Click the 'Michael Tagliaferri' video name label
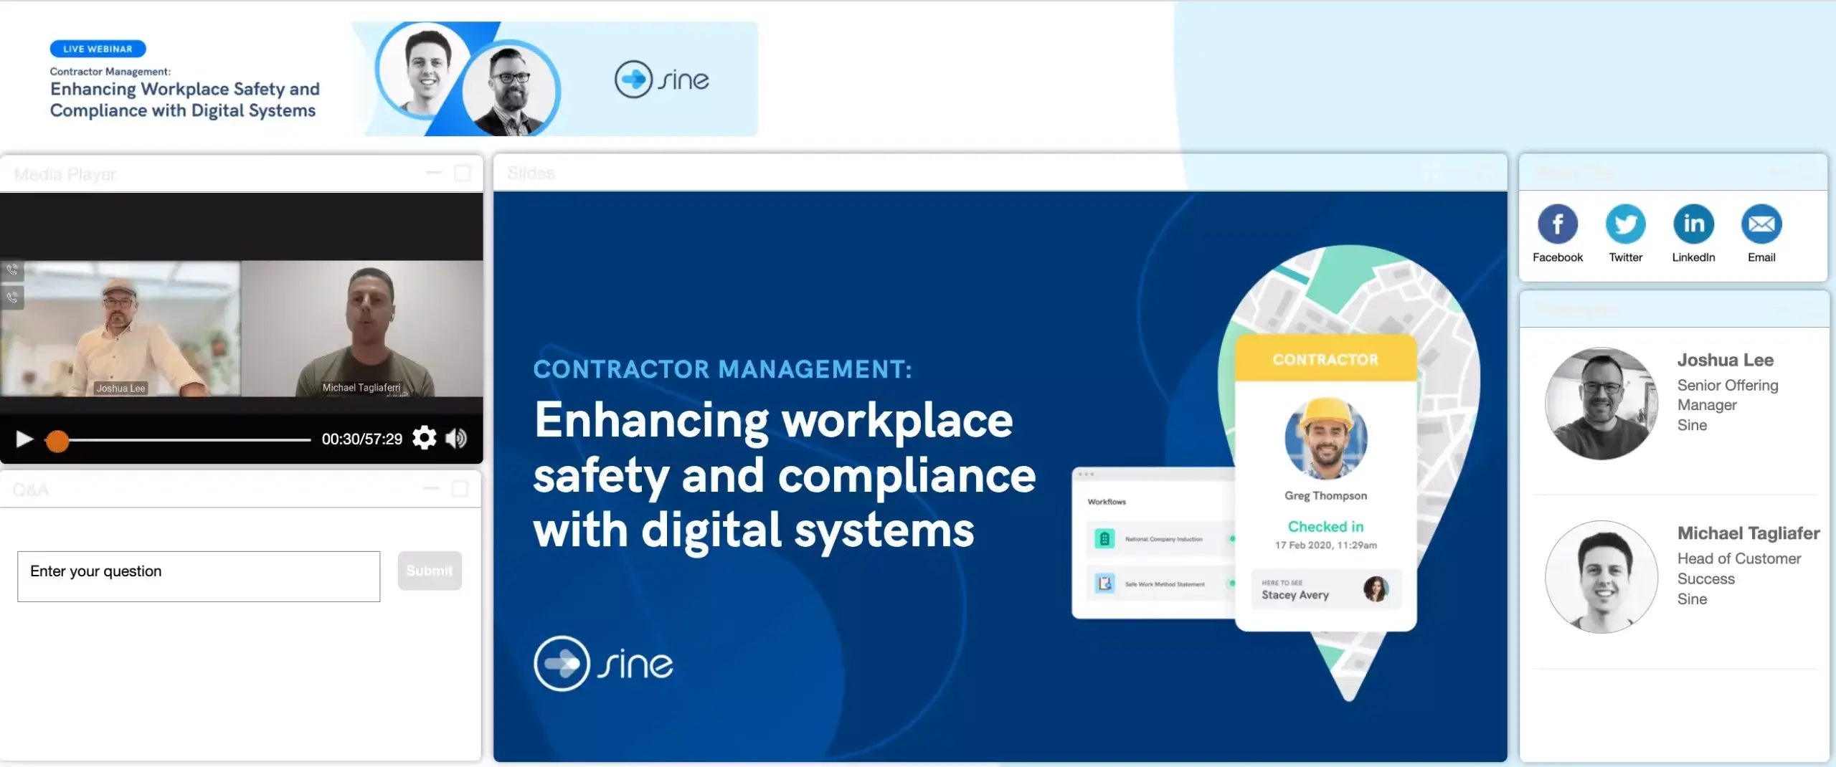1836x767 pixels. (x=361, y=387)
